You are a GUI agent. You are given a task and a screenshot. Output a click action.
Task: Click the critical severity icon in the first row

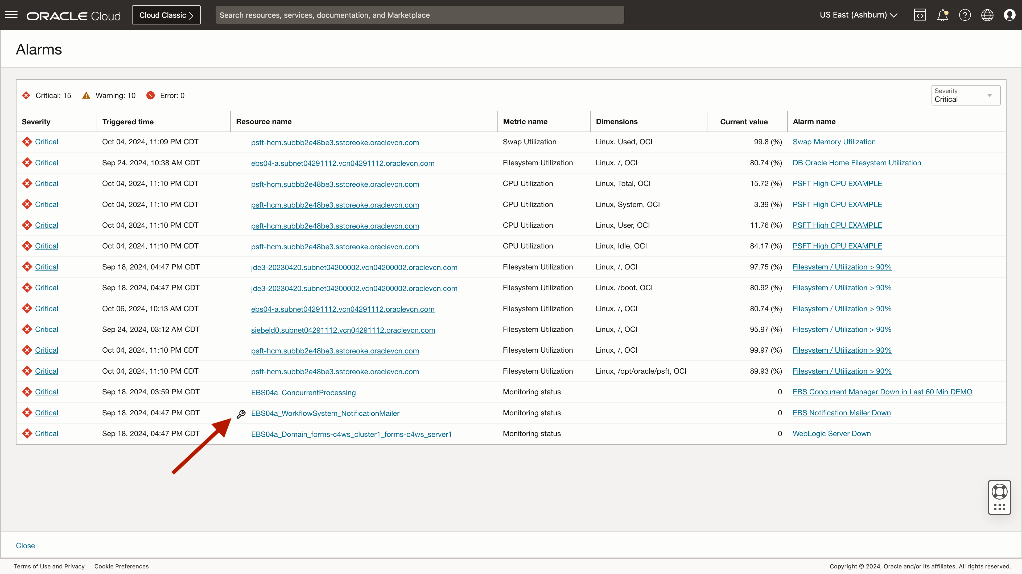(x=27, y=142)
